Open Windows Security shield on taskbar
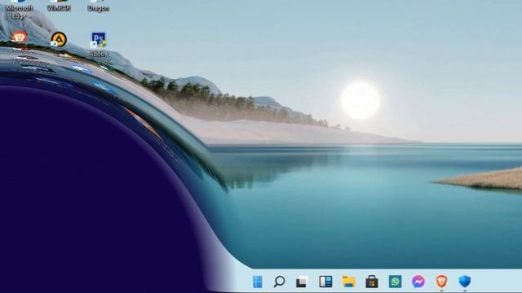The width and height of the screenshot is (522, 293). click(x=465, y=282)
